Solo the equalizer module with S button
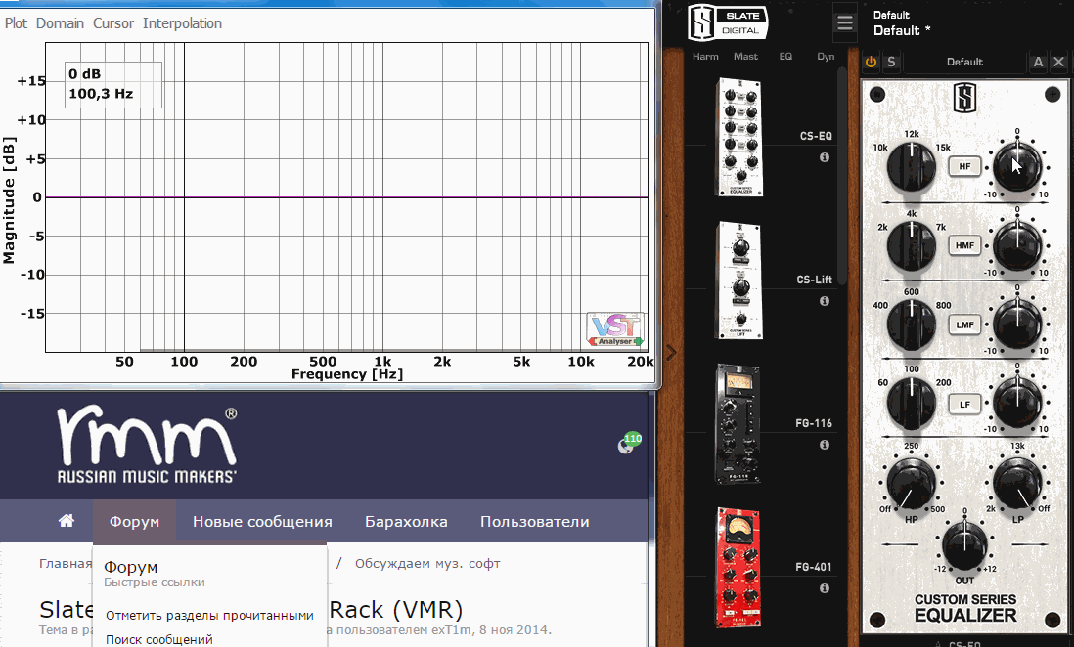This screenshot has height=647, width=1074. [x=891, y=62]
